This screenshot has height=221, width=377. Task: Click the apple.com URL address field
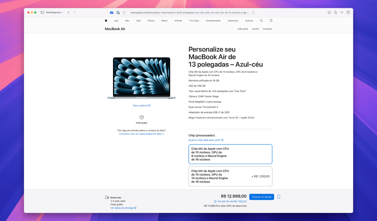189,12
